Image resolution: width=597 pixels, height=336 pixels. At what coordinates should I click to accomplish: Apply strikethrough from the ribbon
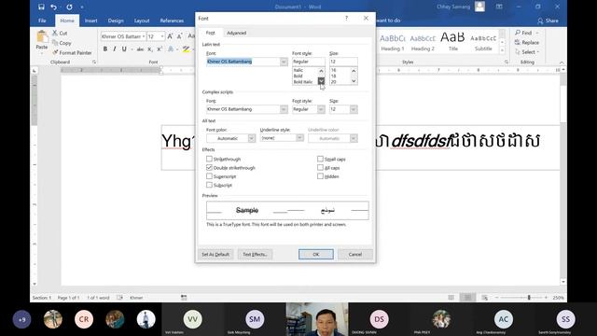coord(140,49)
